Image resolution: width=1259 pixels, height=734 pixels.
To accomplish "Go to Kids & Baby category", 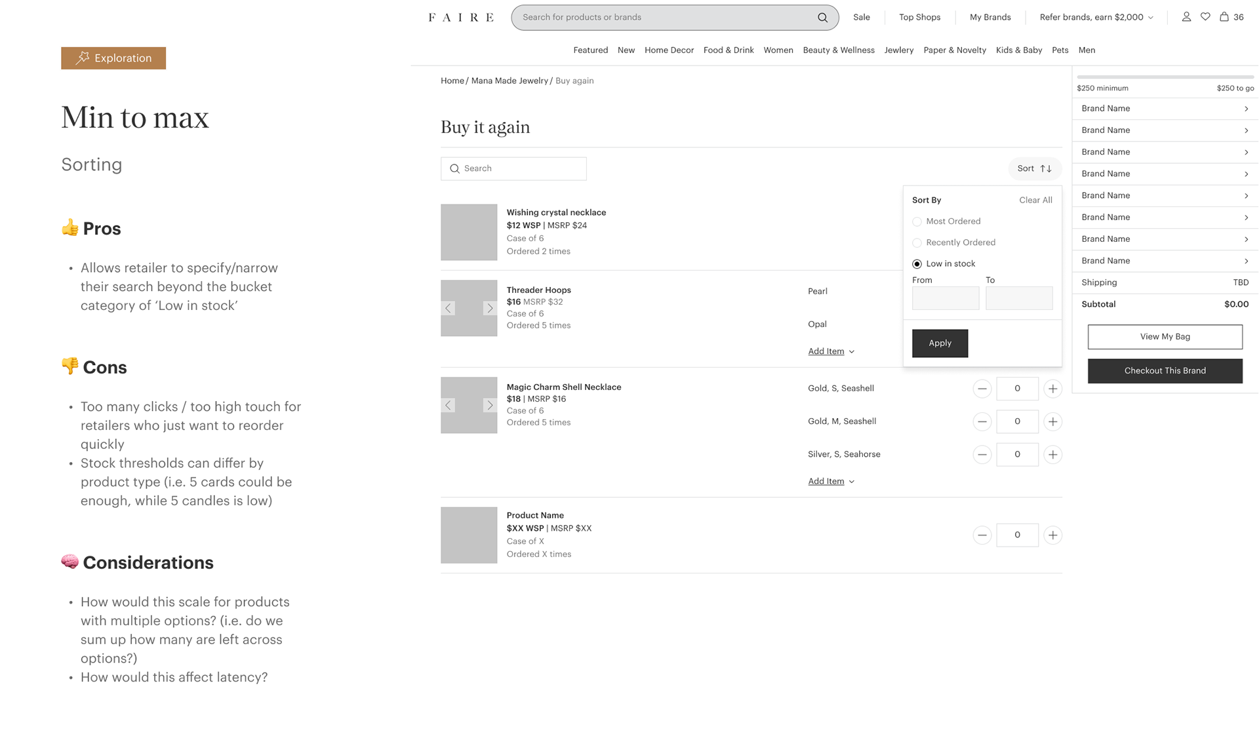I will [1019, 50].
